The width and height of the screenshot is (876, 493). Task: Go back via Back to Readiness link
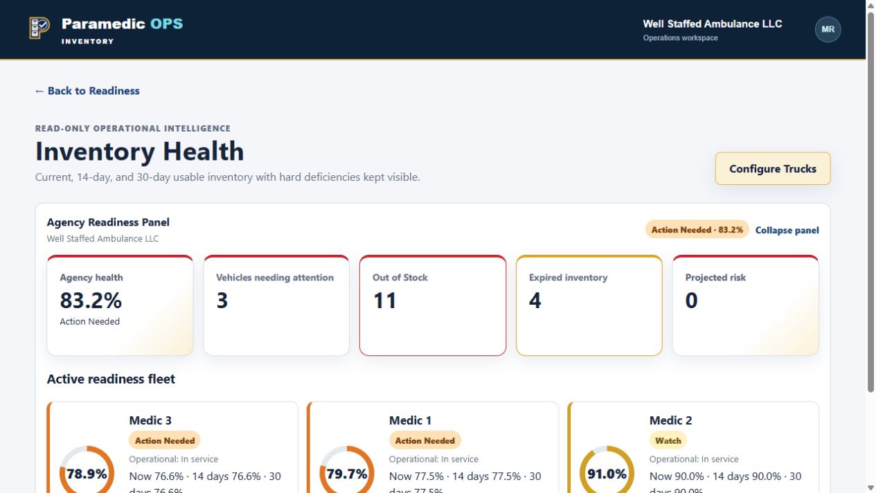87,91
